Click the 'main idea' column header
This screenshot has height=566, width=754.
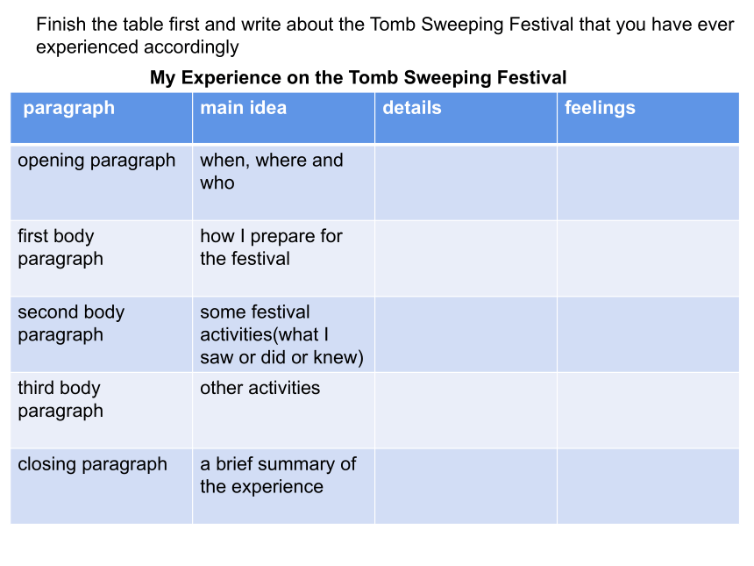(284, 118)
